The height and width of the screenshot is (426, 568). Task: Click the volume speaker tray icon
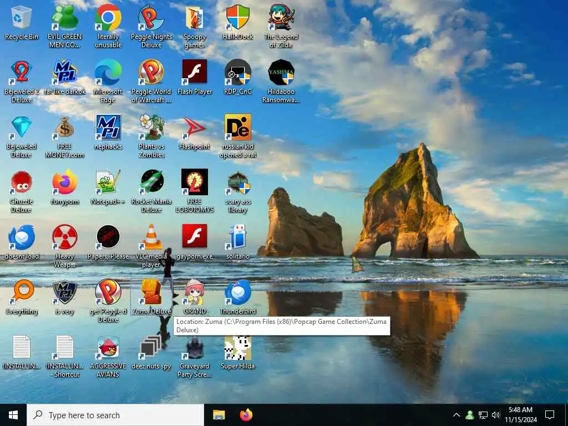tap(496, 415)
